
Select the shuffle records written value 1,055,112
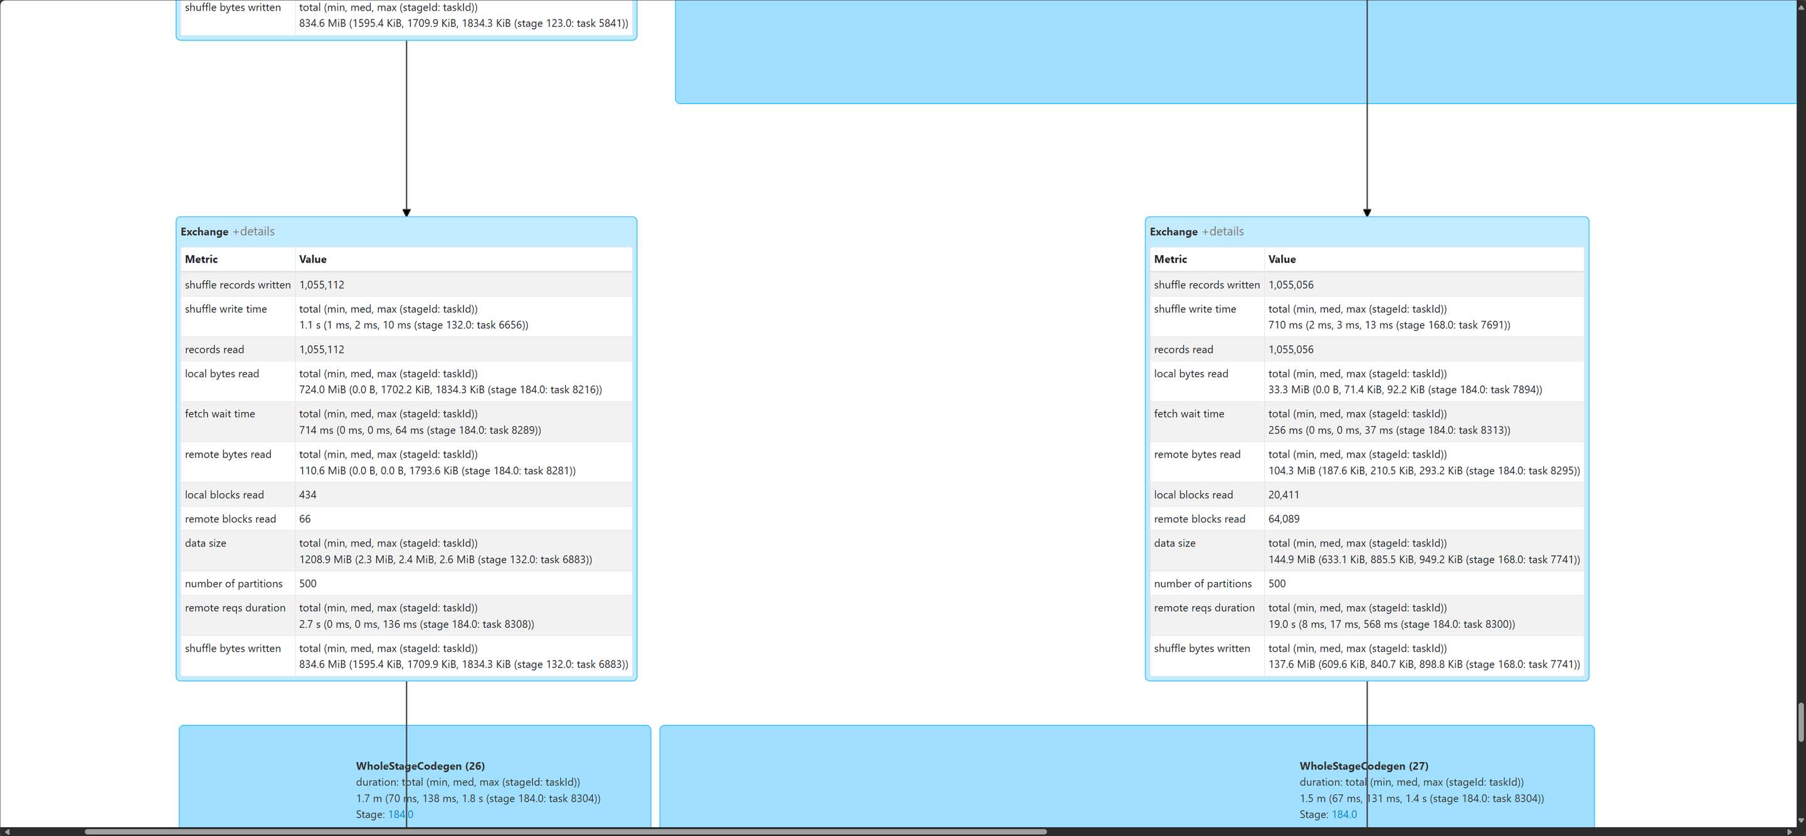(322, 285)
